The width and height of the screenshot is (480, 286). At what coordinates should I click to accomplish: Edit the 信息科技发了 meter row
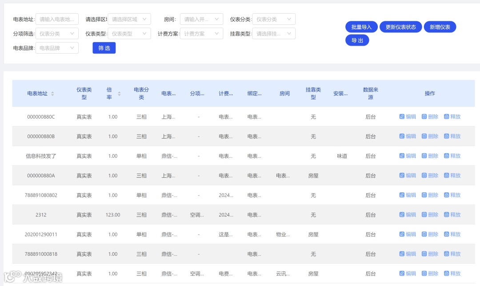click(408, 156)
